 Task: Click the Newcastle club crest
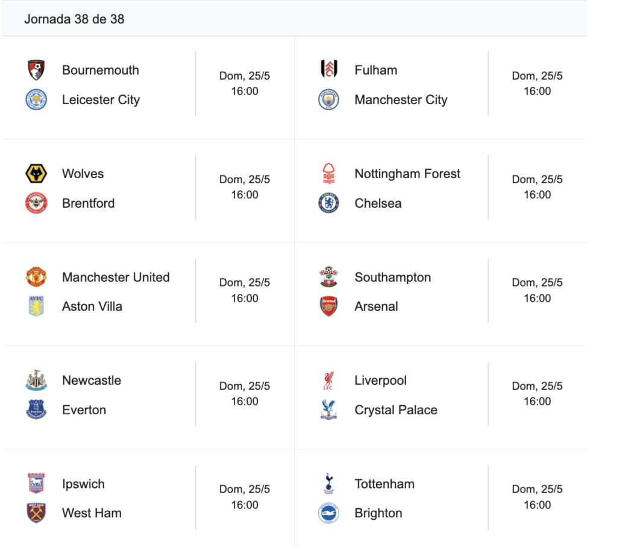36,381
